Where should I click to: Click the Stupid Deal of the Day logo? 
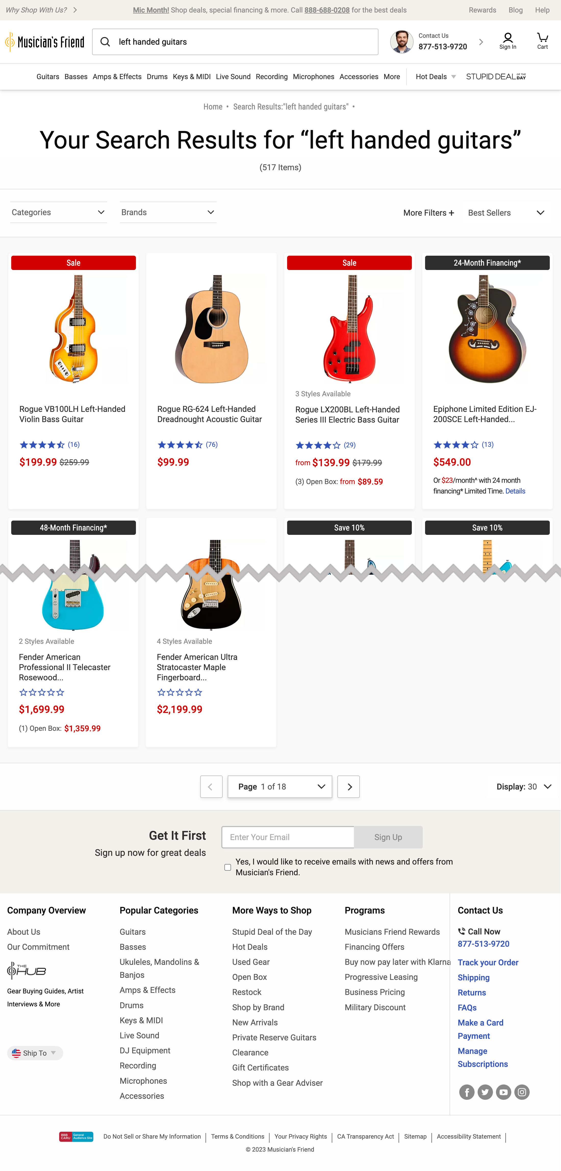click(x=495, y=76)
